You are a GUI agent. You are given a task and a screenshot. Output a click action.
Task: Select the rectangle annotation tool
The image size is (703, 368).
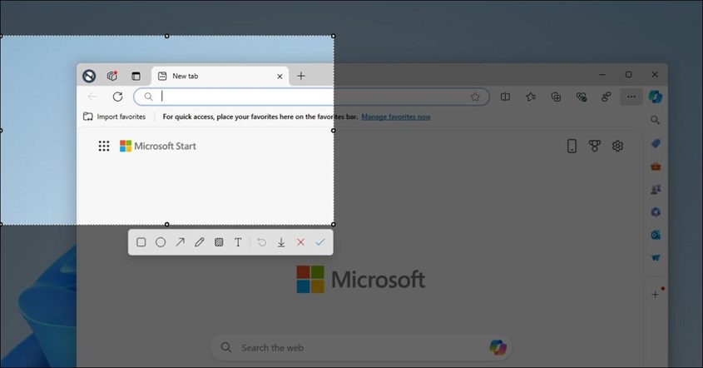[141, 242]
